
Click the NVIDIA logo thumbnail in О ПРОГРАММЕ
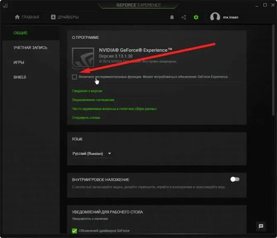(83, 58)
